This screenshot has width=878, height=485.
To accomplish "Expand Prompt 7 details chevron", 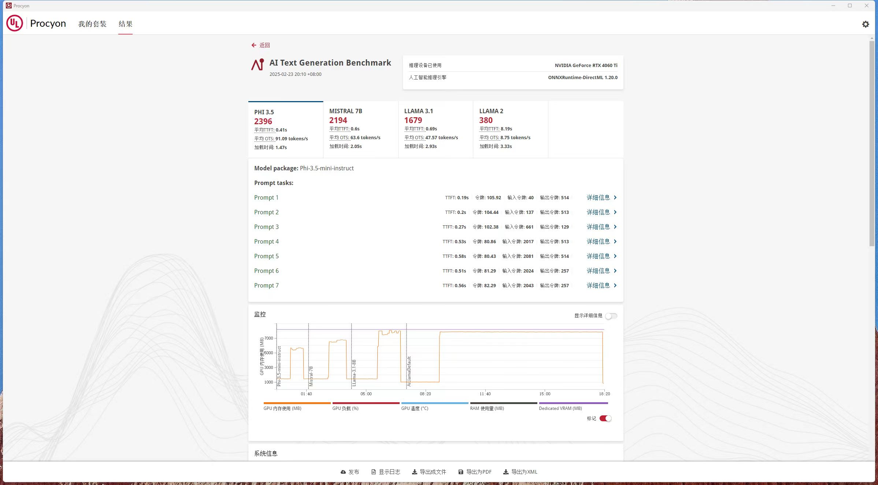I will pyautogui.click(x=615, y=285).
